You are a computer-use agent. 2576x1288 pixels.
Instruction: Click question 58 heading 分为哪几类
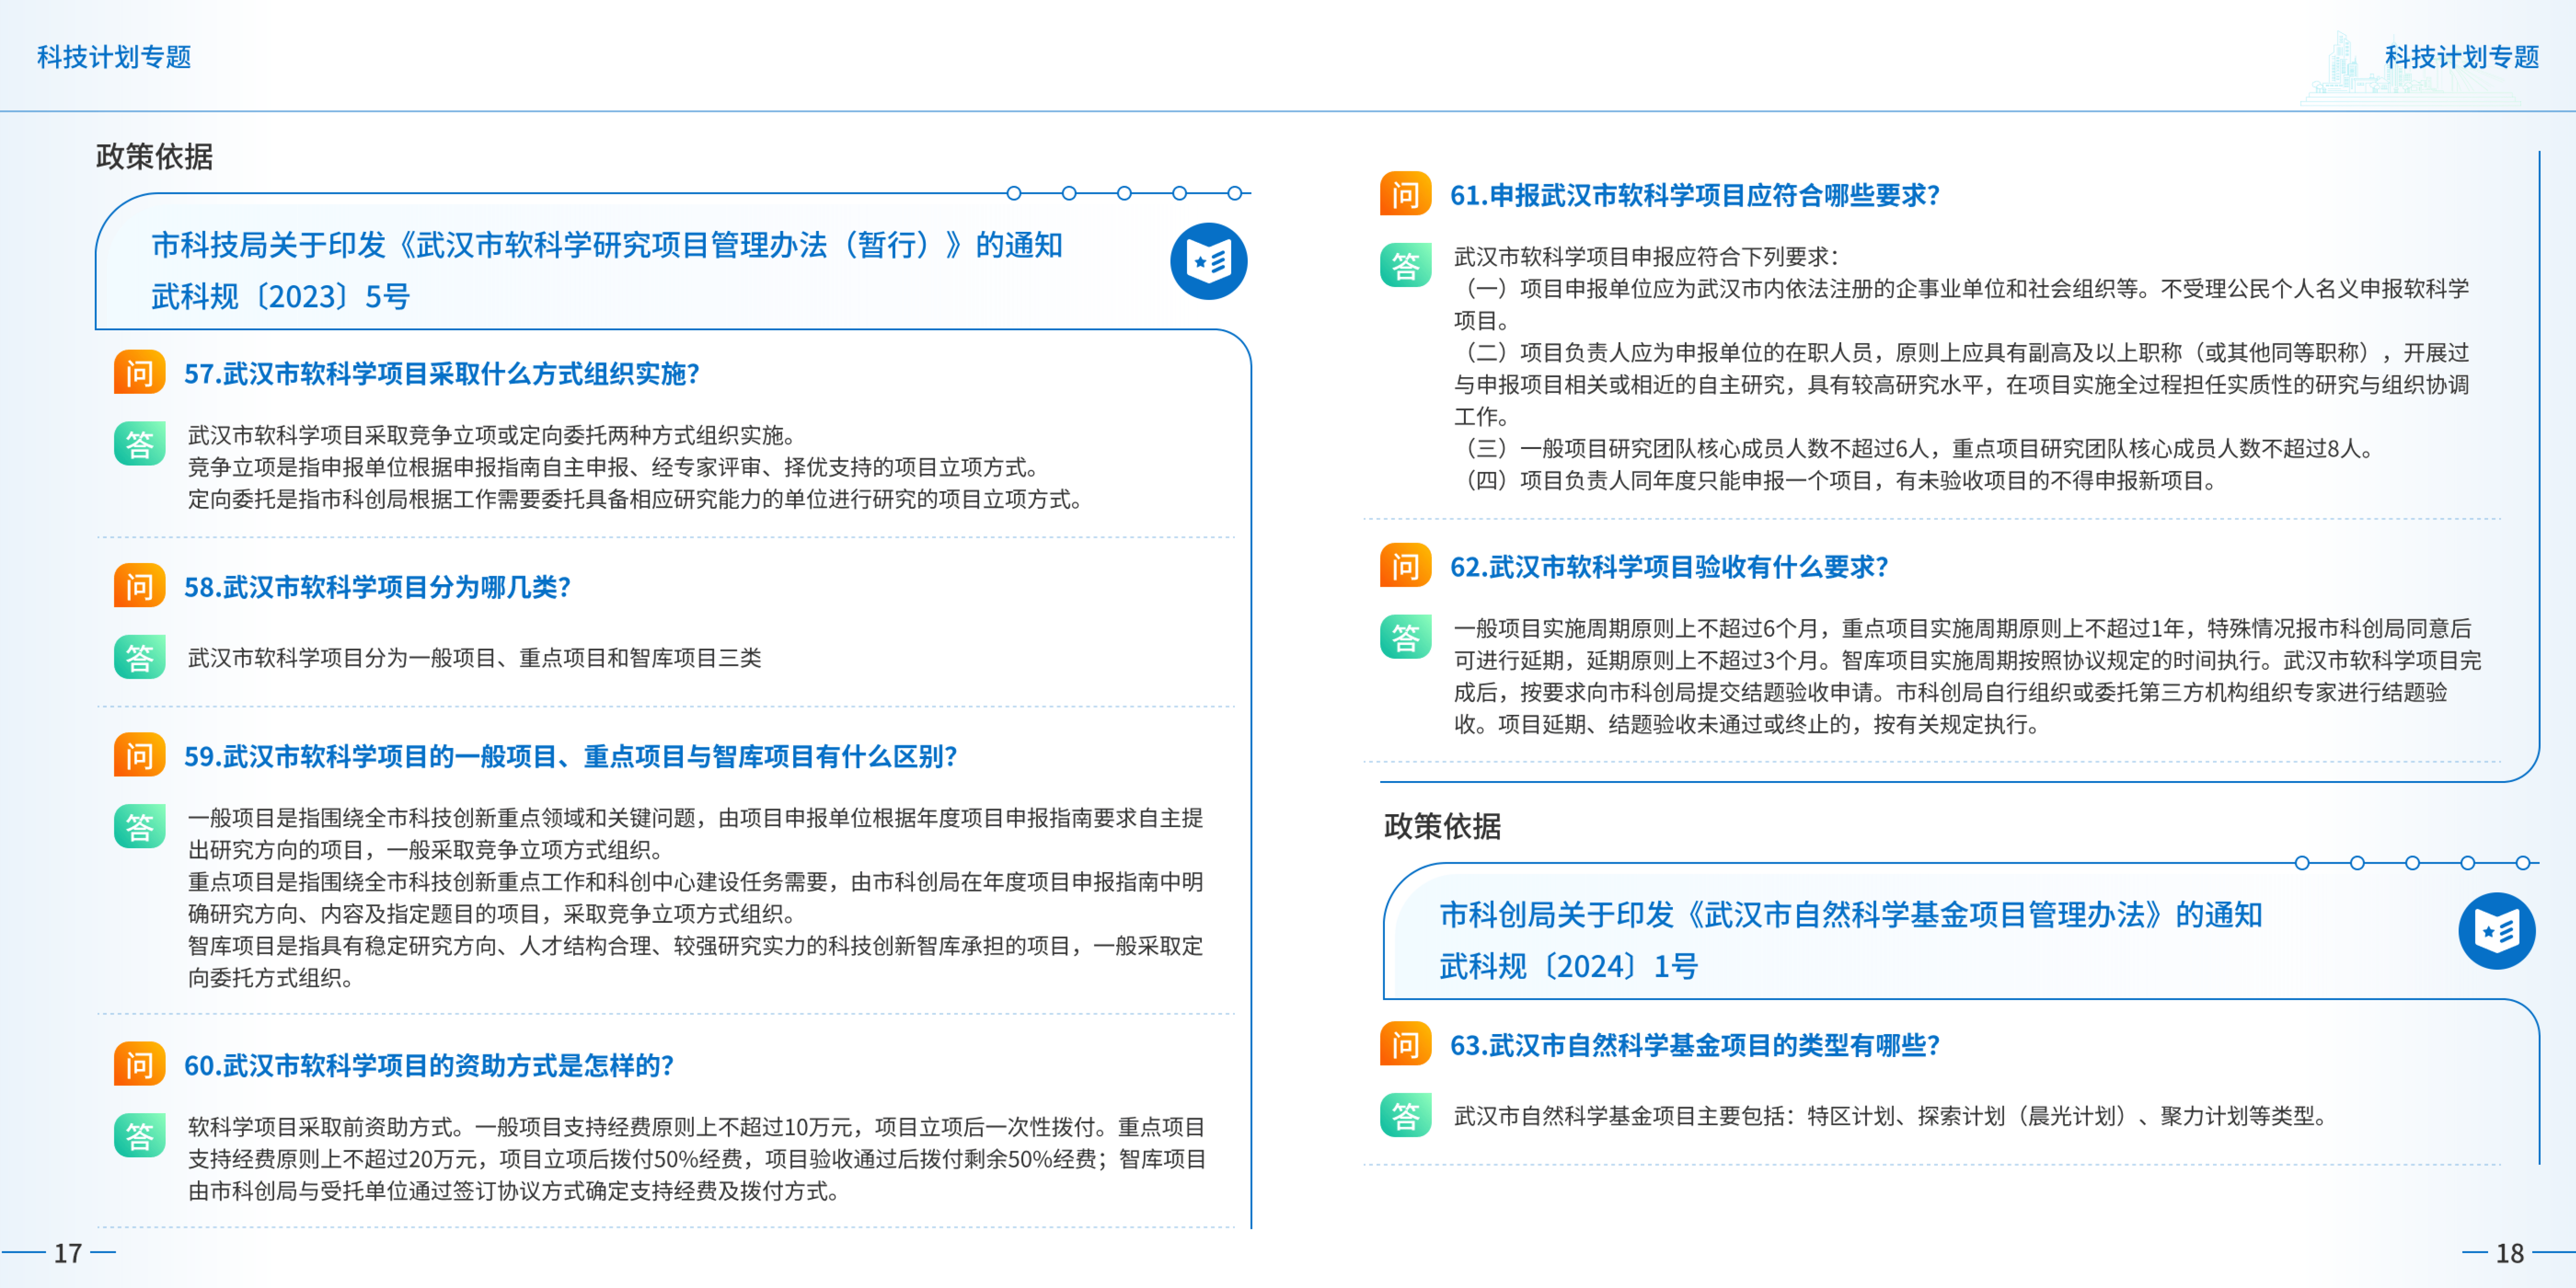point(377,587)
